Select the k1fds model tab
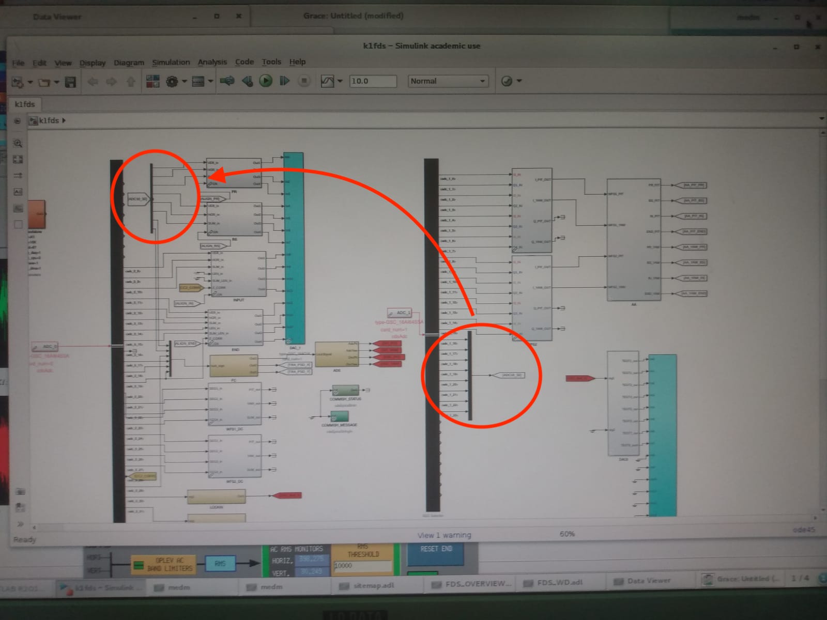Image resolution: width=827 pixels, height=620 pixels. click(24, 104)
